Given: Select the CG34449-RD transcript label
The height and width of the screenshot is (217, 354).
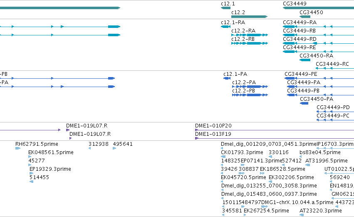Looking at the screenshot, I should coord(300,39).
